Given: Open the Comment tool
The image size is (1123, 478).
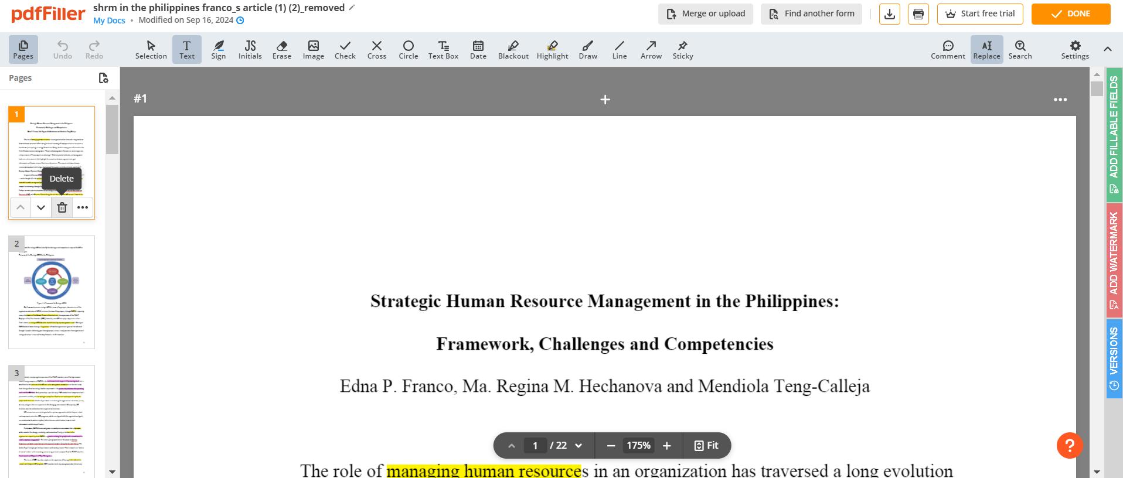Looking at the screenshot, I should click(x=948, y=49).
